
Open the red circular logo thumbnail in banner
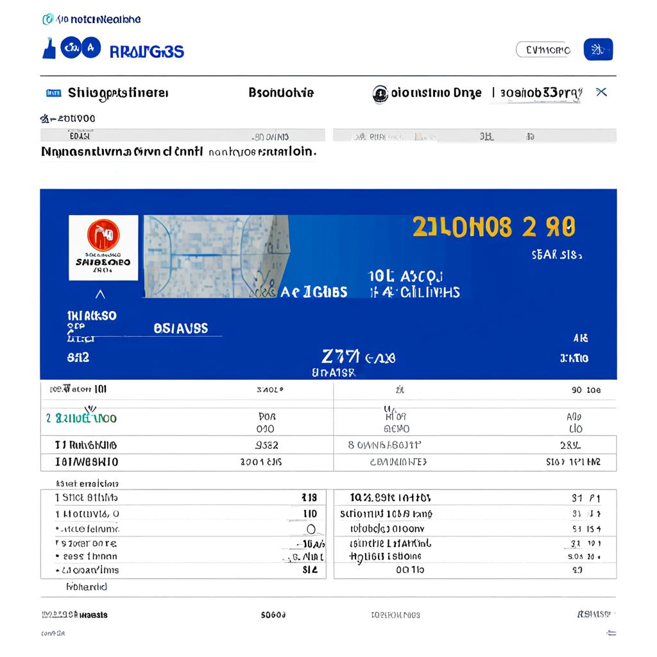tap(103, 248)
